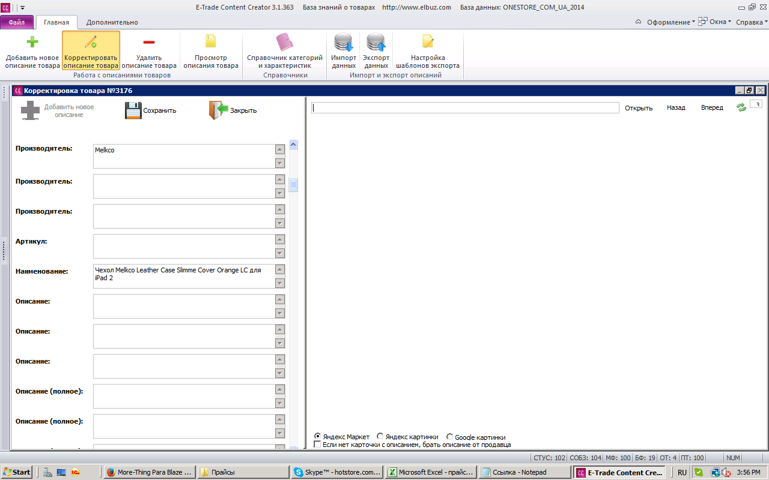Select the Яндекс Маркет radio button

[318, 437]
